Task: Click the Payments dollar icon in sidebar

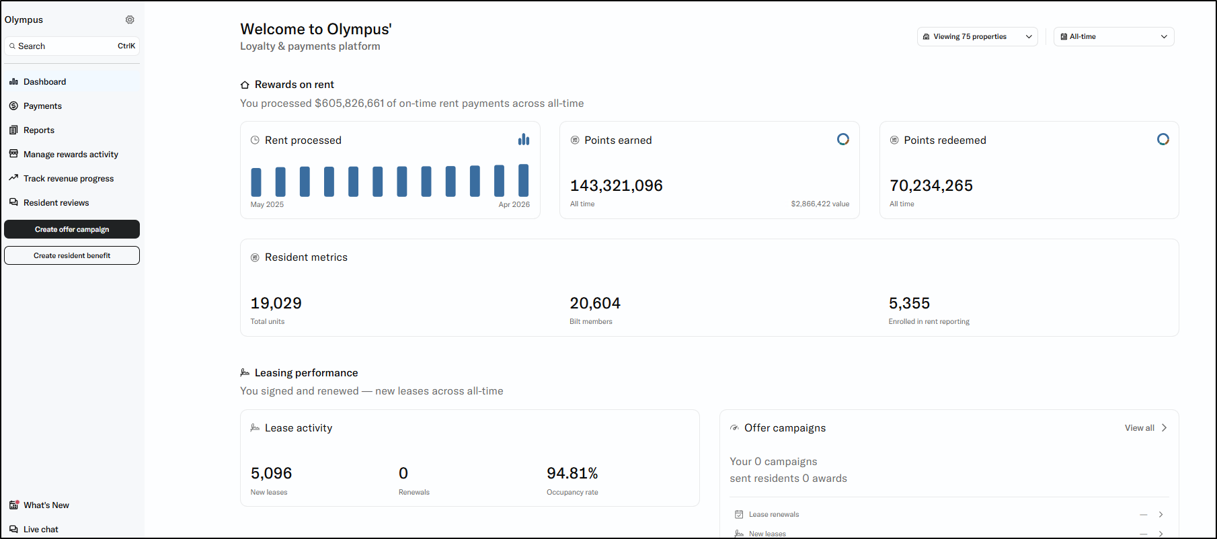Action: (x=13, y=106)
